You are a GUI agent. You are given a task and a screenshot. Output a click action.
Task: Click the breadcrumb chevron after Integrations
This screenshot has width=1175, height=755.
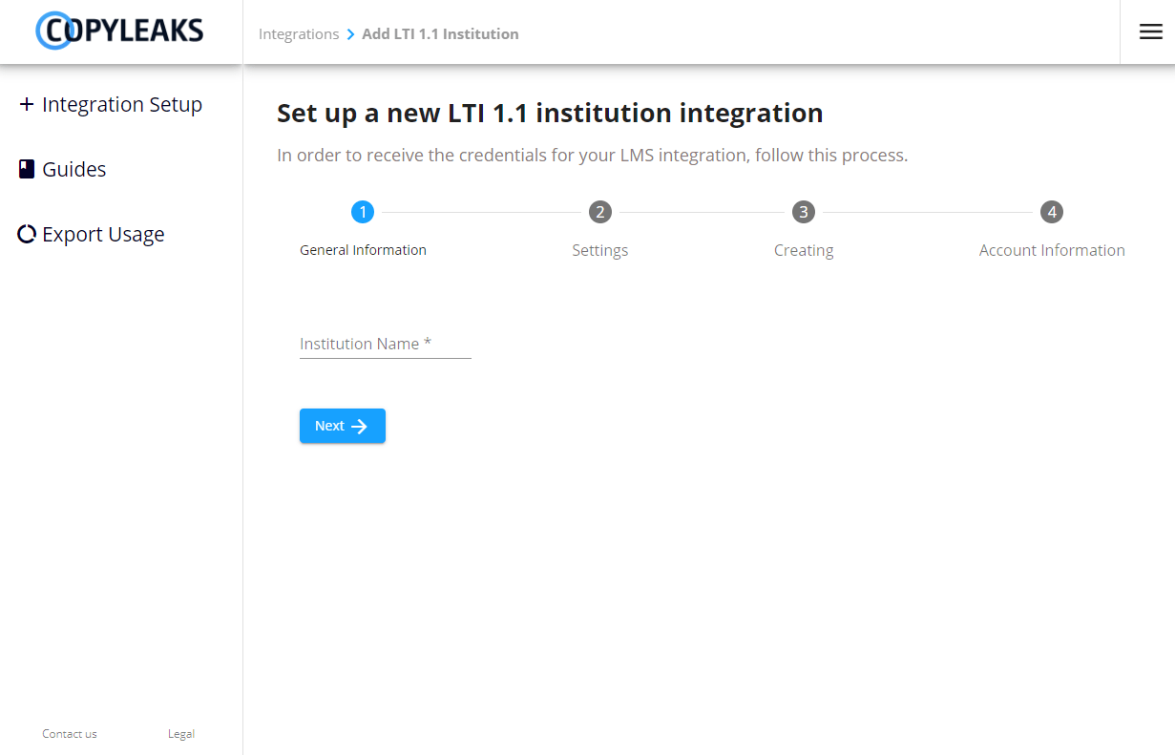click(348, 33)
